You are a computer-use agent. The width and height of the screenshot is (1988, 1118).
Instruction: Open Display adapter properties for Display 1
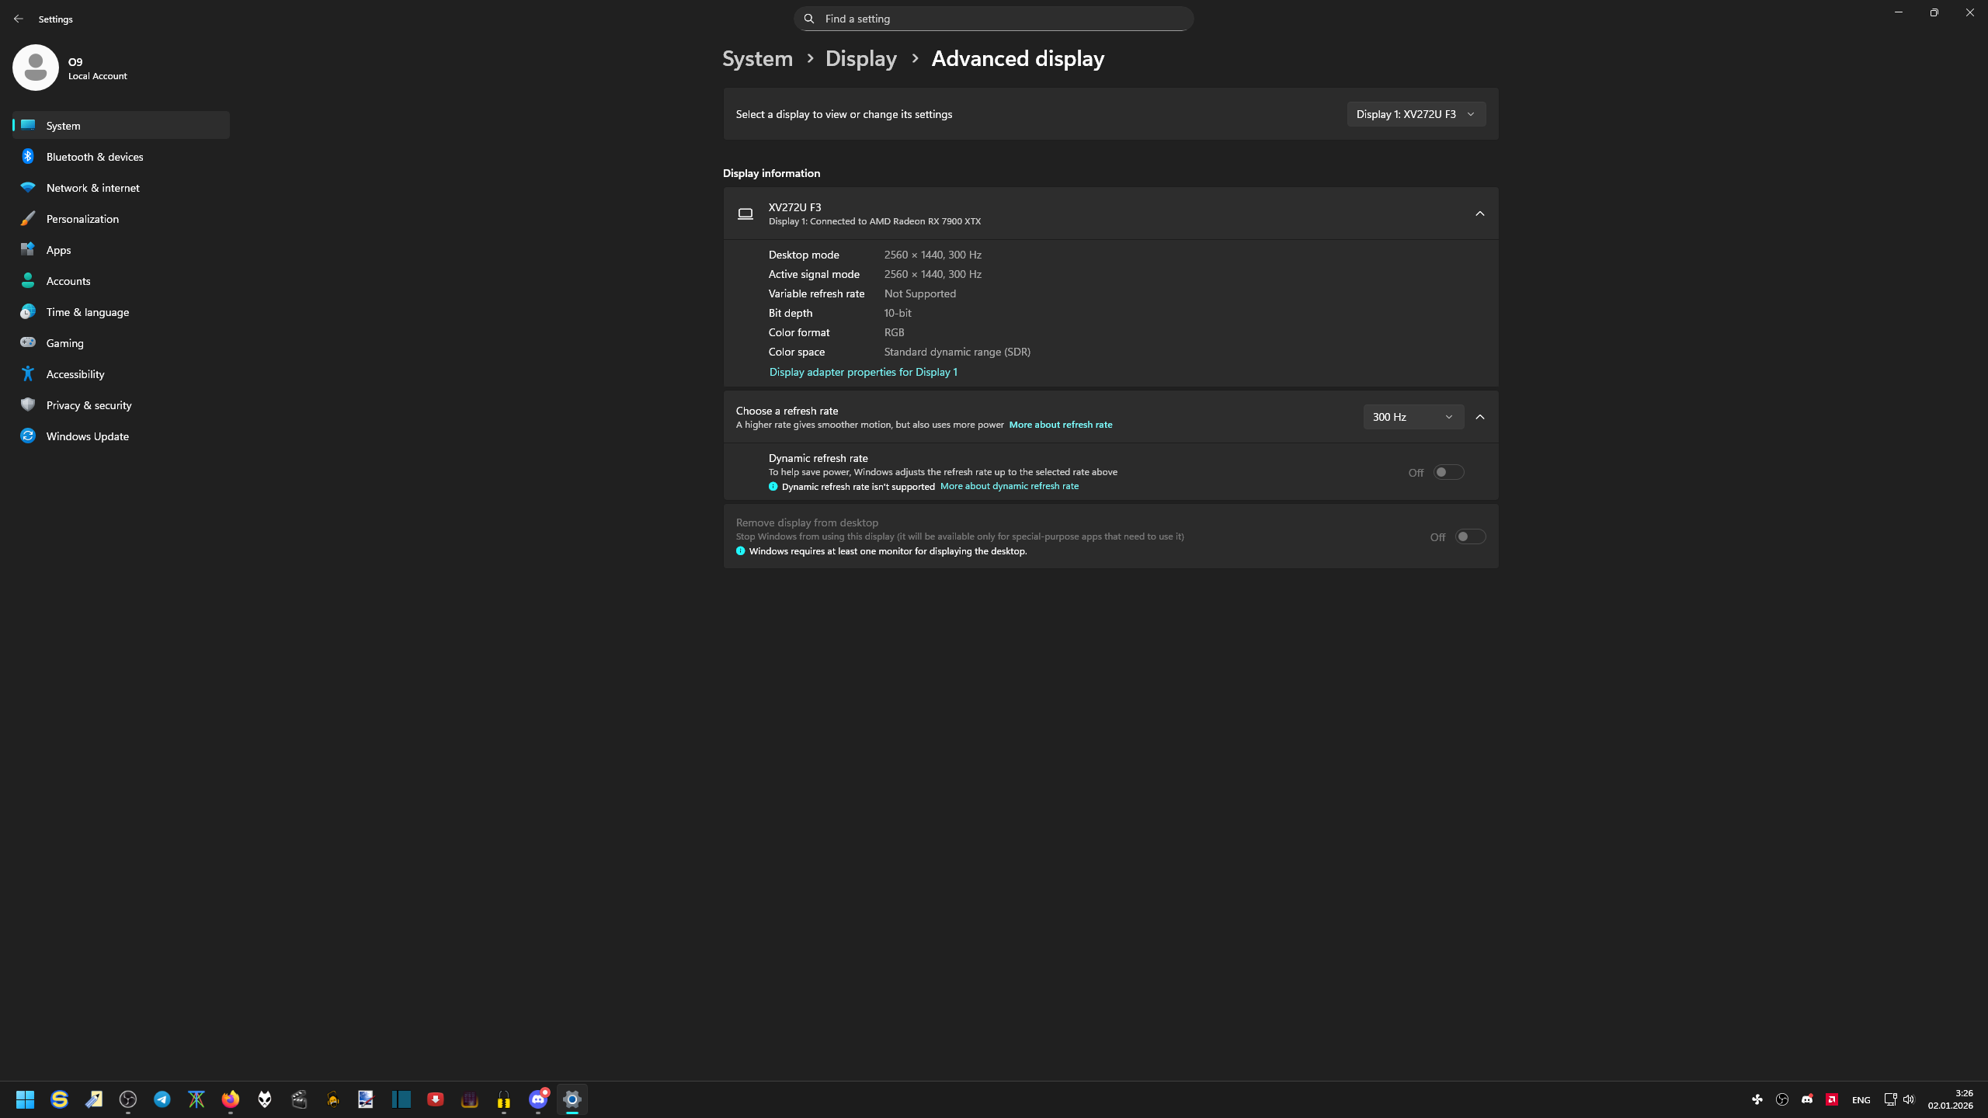863,371
